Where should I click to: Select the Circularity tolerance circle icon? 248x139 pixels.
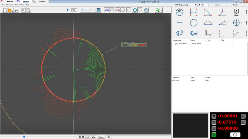(194, 23)
